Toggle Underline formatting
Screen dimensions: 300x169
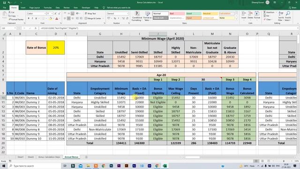pos(36,18)
